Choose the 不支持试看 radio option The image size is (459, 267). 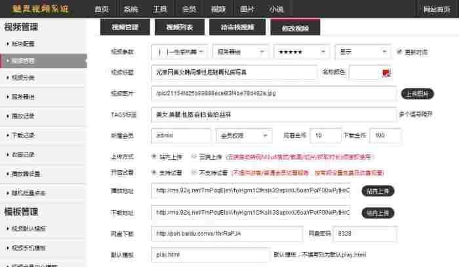click(x=195, y=171)
